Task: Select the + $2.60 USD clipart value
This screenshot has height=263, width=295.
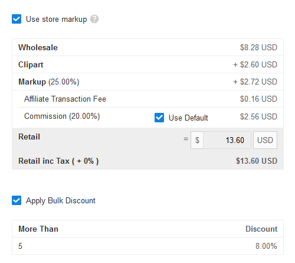Action: coord(255,64)
